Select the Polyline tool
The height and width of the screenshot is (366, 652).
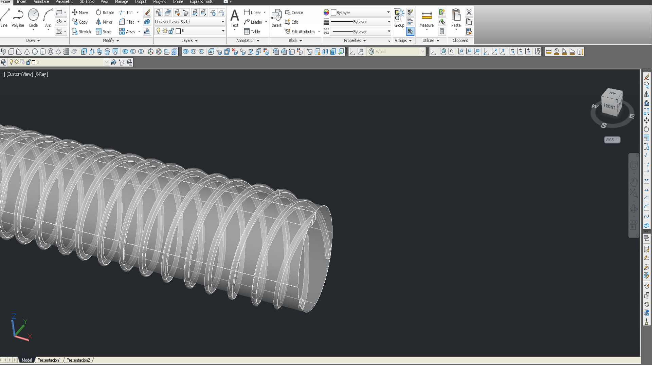(x=18, y=18)
